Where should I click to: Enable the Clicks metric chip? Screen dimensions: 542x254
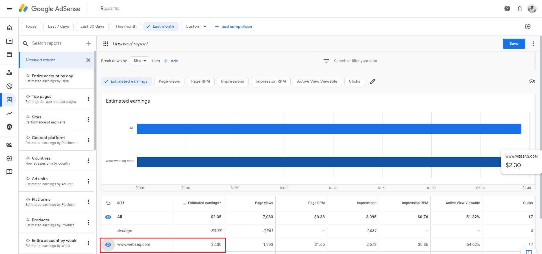point(354,81)
